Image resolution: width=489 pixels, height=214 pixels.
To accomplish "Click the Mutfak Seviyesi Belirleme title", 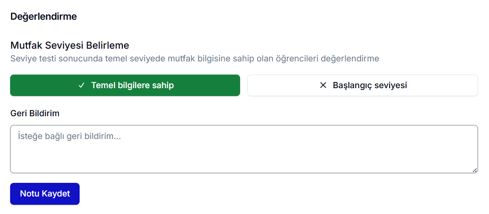I will coord(69,45).
